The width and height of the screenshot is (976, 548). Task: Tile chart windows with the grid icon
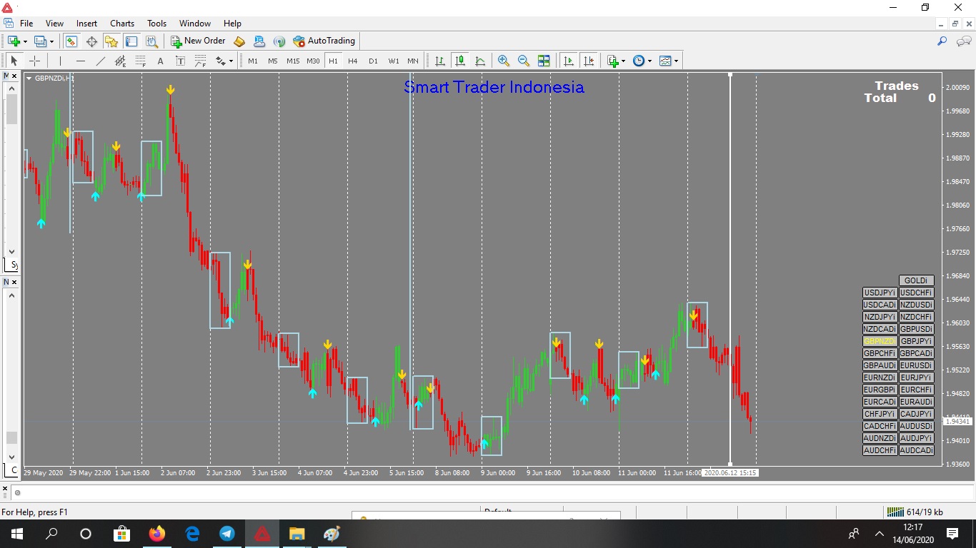(x=544, y=61)
